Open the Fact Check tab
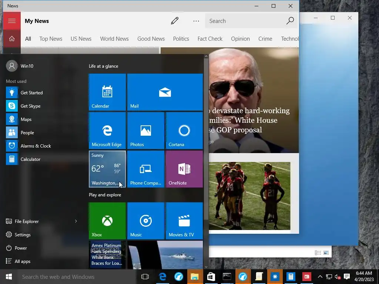Screen dimensions: 379x284 coord(210,39)
